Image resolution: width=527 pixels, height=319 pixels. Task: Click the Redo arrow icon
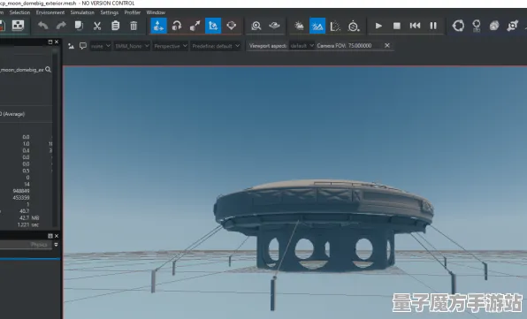[61, 26]
